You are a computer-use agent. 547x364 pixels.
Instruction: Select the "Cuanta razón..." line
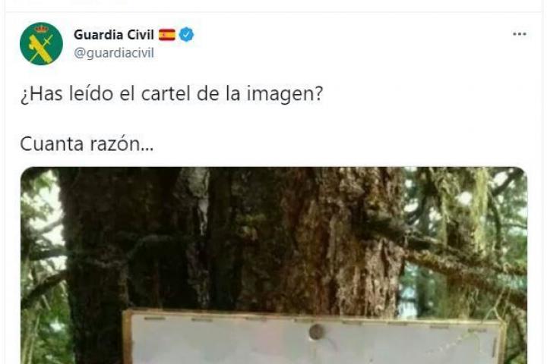click(87, 144)
